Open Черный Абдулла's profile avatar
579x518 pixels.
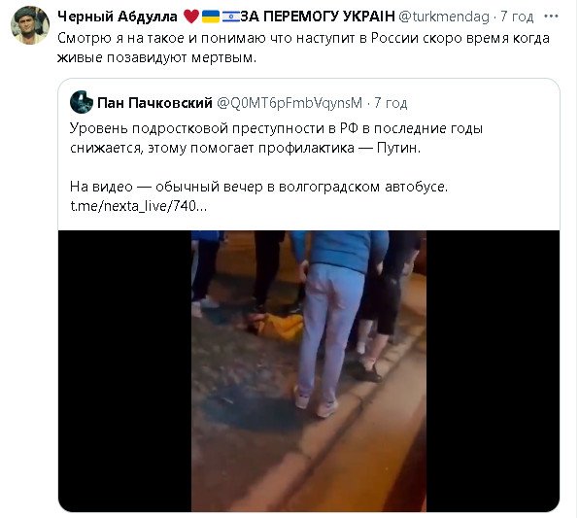click(x=30, y=25)
